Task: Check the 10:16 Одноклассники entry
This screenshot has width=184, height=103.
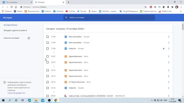Action: click(x=47, y=70)
